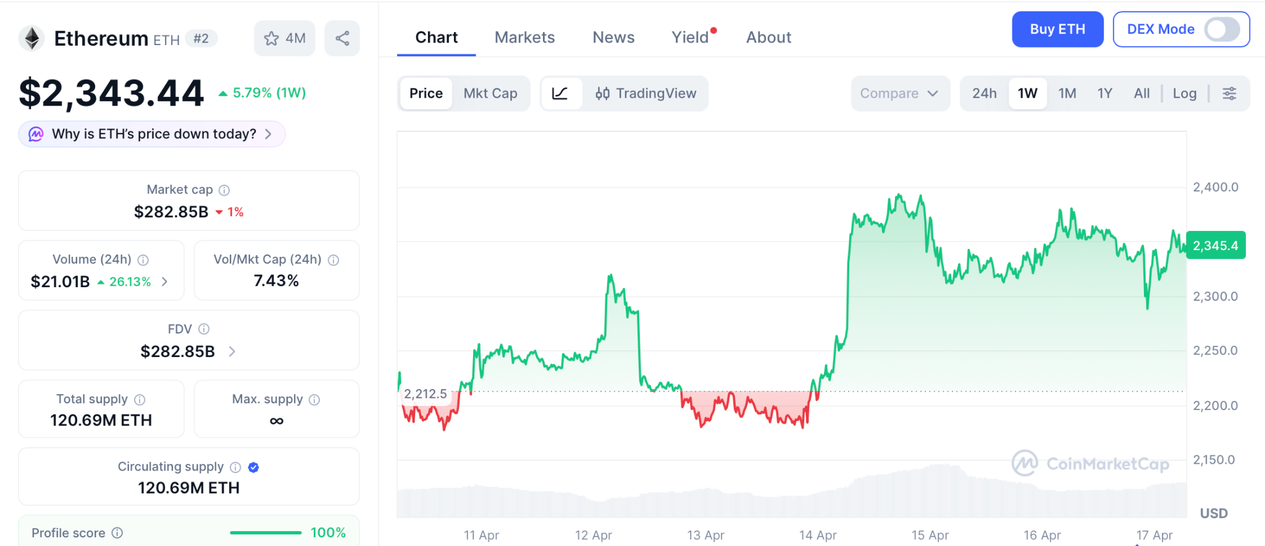Expand Volume (24h) details chevron
The width and height of the screenshot is (1265, 546).
(x=165, y=282)
